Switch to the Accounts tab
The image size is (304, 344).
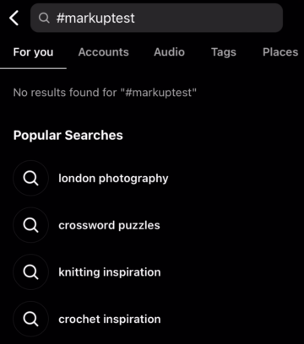[x=103, y=52]
